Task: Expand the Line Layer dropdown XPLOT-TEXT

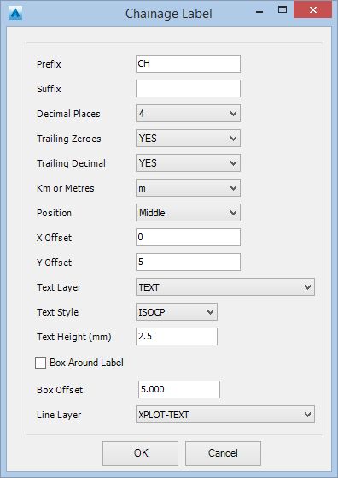Action: [x=225, y=414]
